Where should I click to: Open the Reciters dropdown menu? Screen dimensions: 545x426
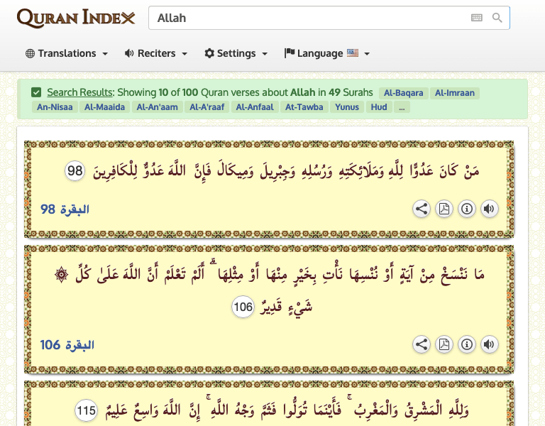[x=156, y=53]
